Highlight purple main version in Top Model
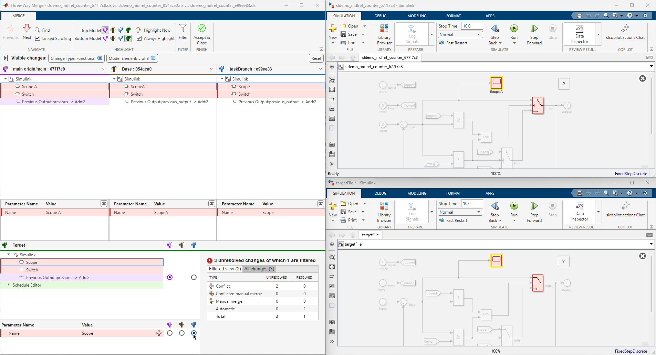This screenshot has height=355, width=656. click(x=105, y=30)
